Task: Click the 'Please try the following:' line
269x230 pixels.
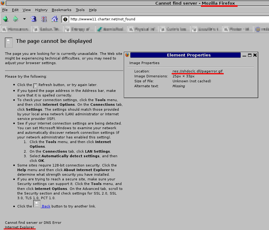Action: click(26, 76)
